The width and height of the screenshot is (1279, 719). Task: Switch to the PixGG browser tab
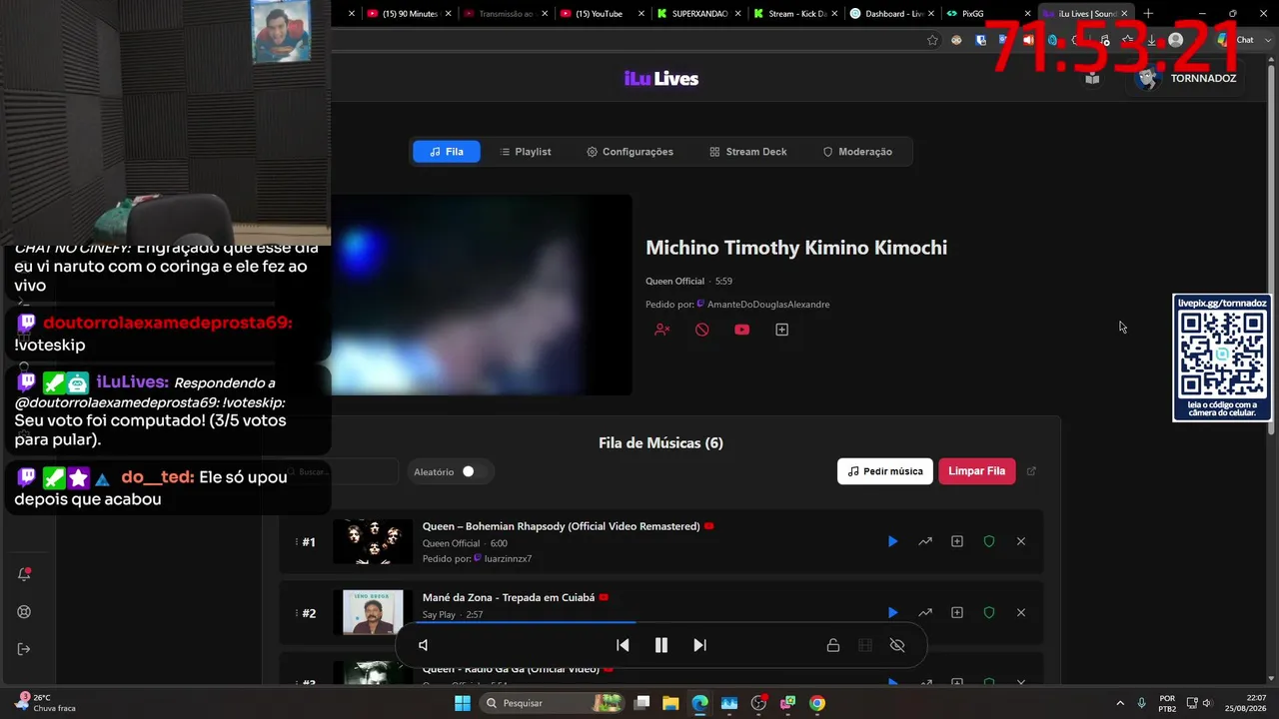989,14
